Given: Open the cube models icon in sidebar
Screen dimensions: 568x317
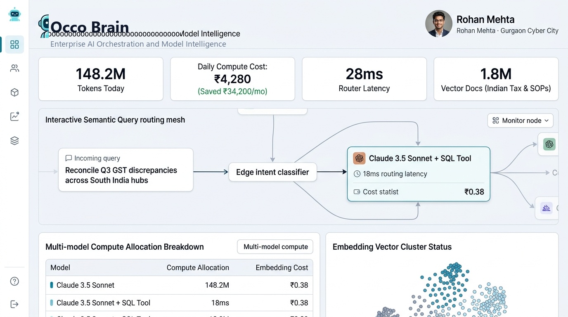Looking at the screenshot, I should point(14,92).
